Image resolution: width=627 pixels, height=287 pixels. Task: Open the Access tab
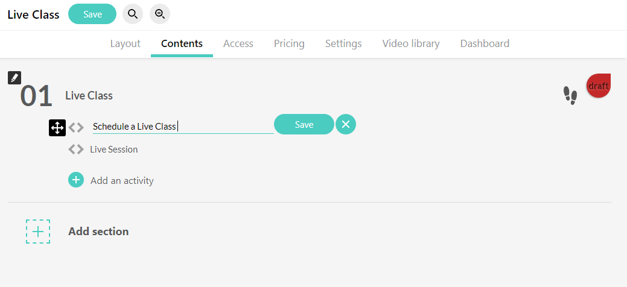[238, 43]
